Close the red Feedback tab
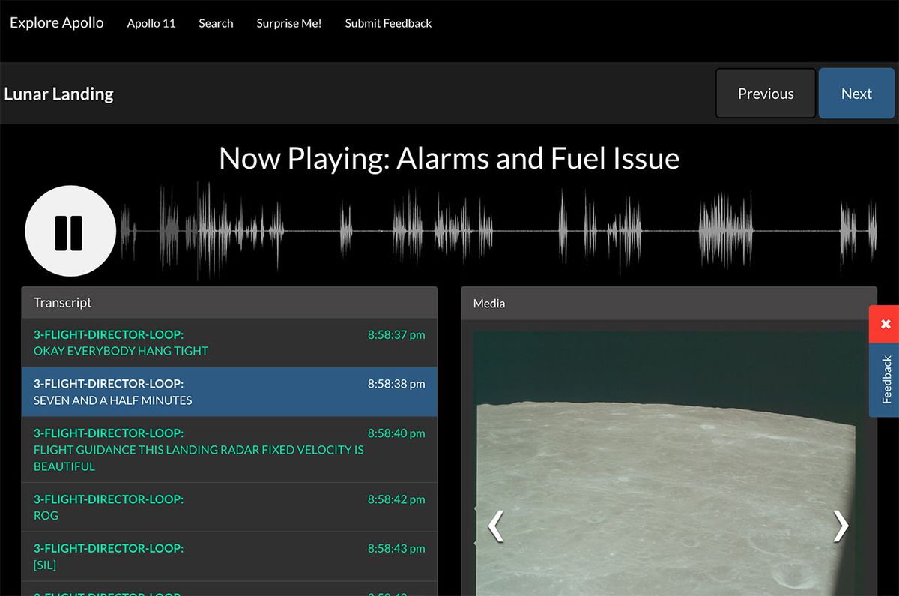Screen dimensions: 899x596 885,324
